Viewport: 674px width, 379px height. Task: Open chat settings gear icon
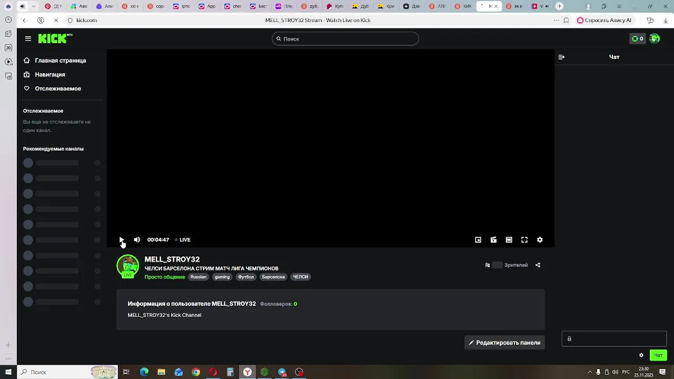(x=641, y=355)
